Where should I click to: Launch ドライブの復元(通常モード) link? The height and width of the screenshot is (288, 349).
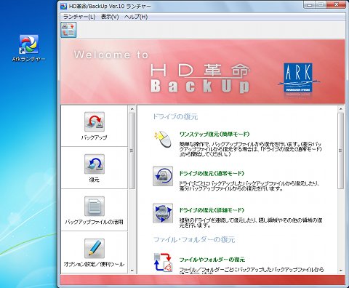pos(212,173)
